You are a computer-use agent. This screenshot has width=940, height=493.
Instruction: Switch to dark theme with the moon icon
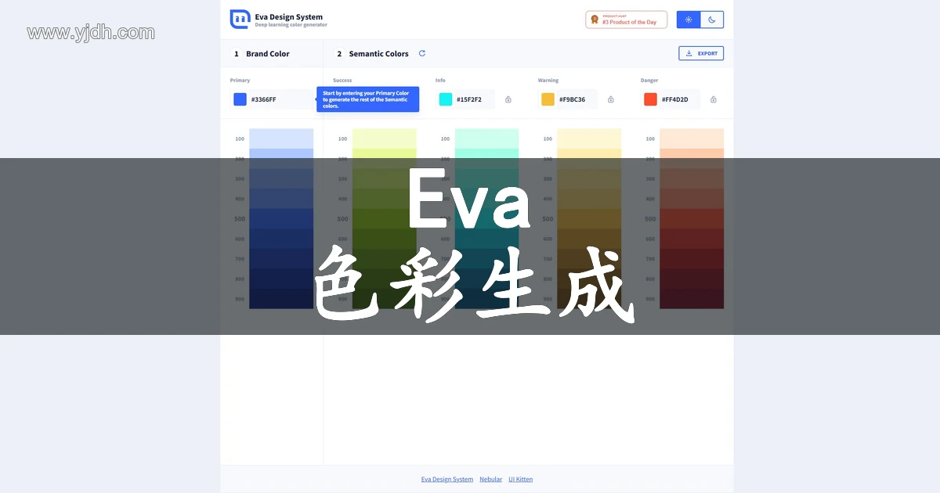click(712, 20)
